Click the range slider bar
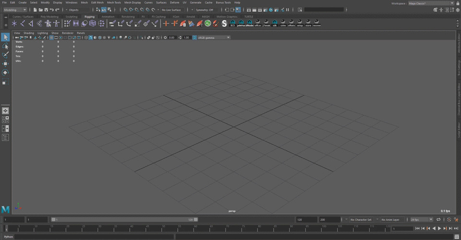 pyautogui.click(x=124, y=219)
